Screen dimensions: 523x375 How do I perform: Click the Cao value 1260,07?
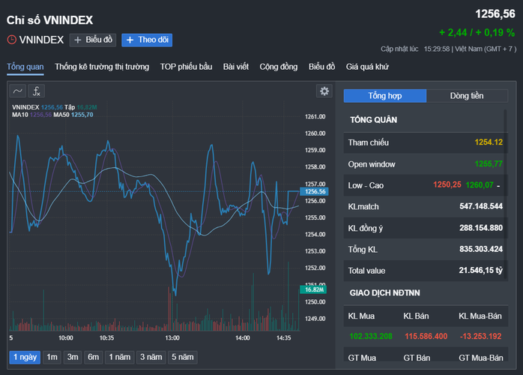pyautogui.click(x=480, y=184)
